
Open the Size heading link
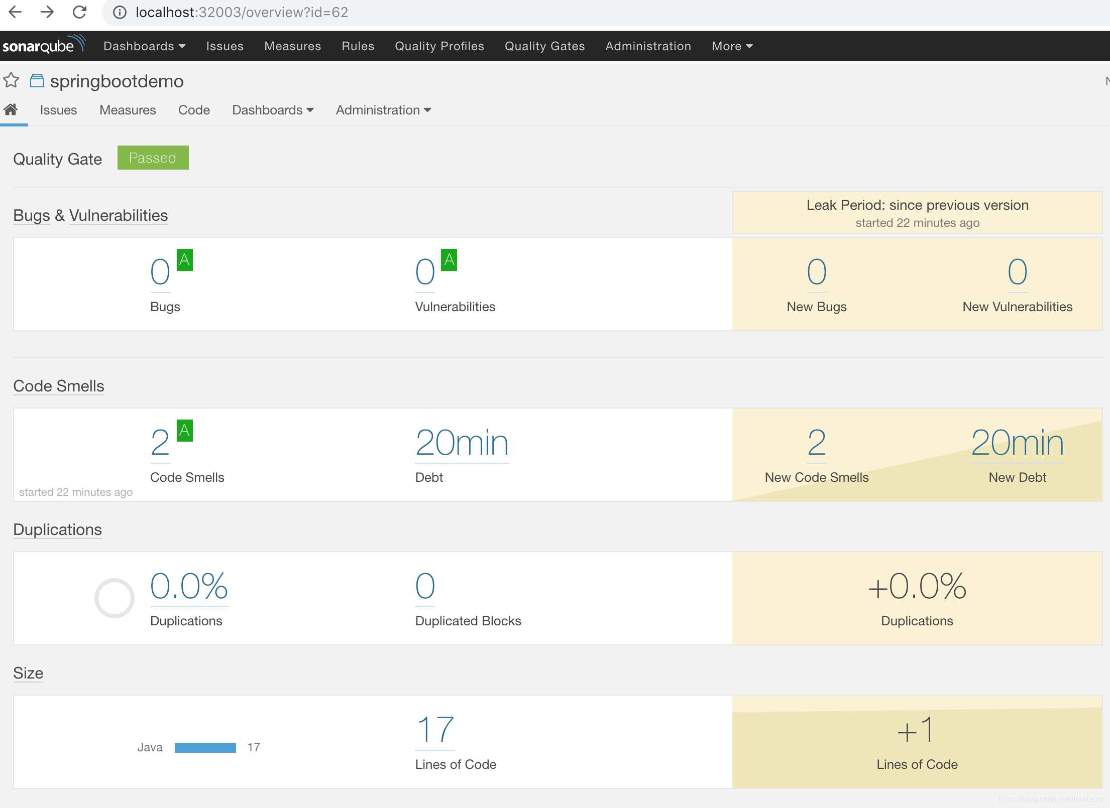pos(28,673)
